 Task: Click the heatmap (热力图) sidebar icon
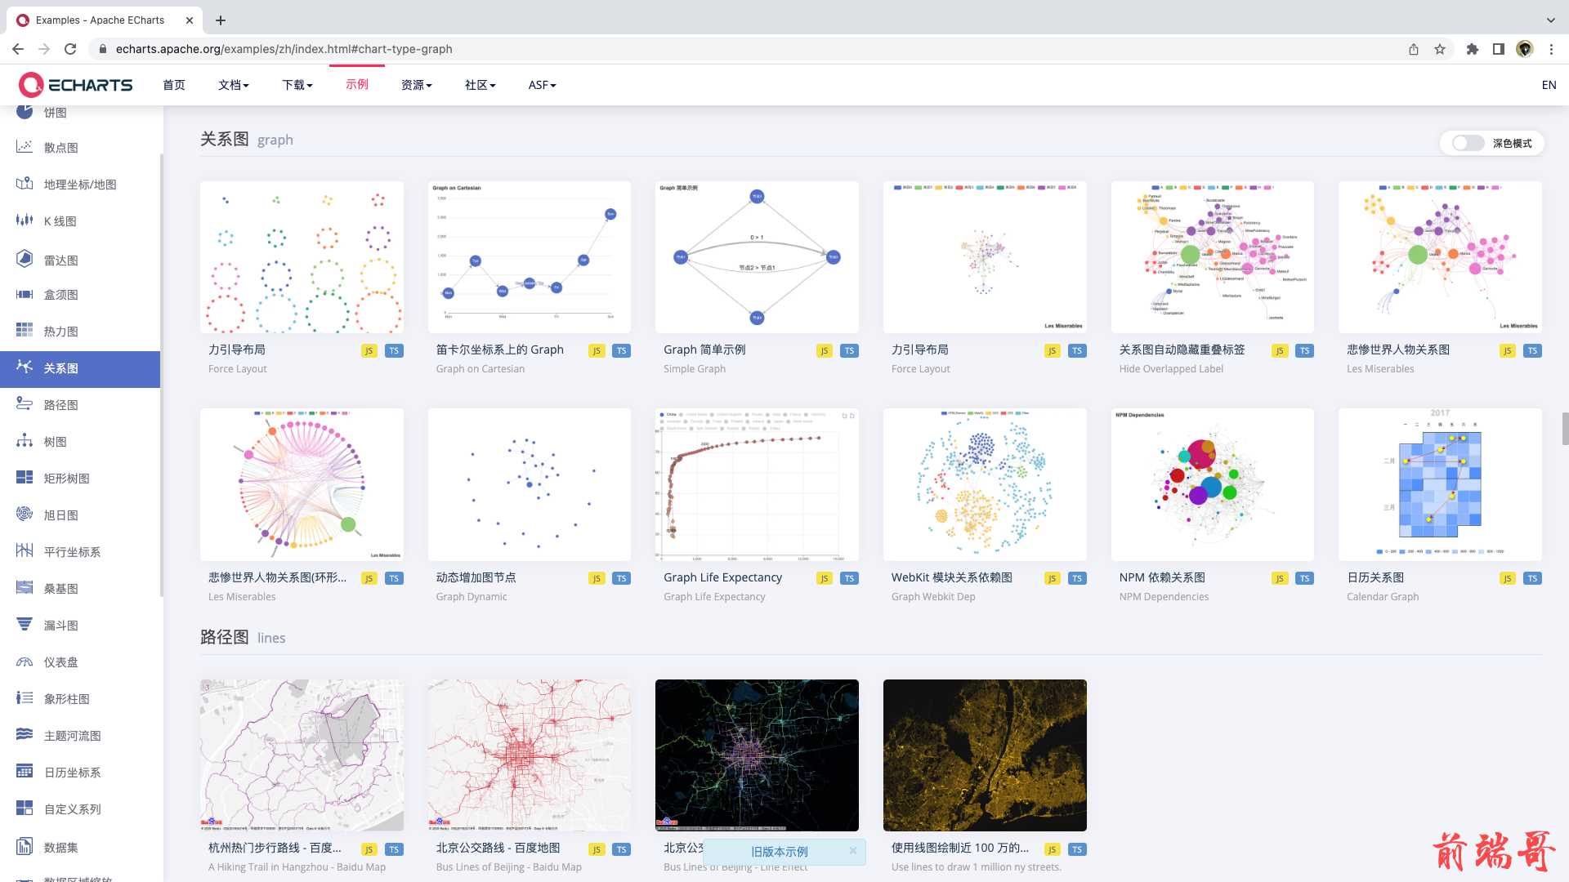pyautogui.click(x=25, y=331)
